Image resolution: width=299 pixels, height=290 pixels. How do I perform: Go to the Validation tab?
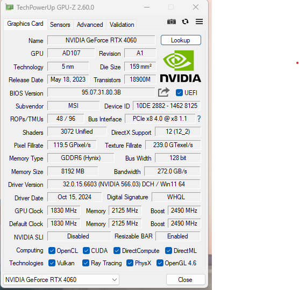(x=122, y=25)
